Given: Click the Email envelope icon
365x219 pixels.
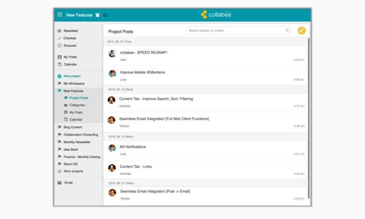Looking at the screenshot, I should (x=60, y=183).
